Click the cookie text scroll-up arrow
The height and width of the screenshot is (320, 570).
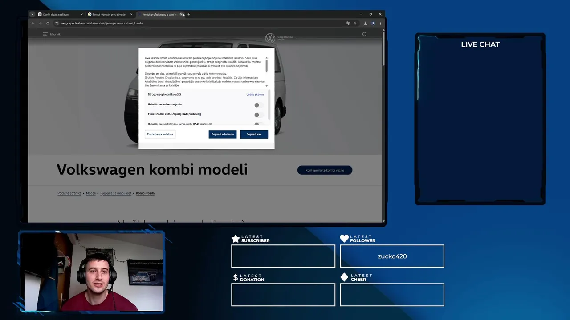[267, 57]
